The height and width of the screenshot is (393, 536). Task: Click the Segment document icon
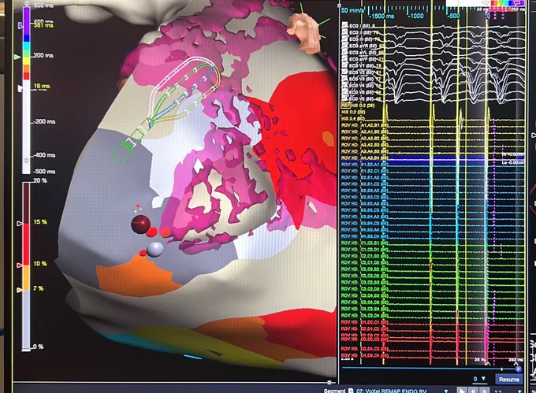coord(351,391)
